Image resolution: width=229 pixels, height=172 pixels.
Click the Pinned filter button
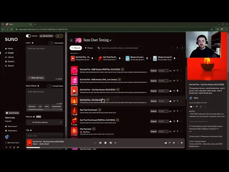tap(89, 48)
